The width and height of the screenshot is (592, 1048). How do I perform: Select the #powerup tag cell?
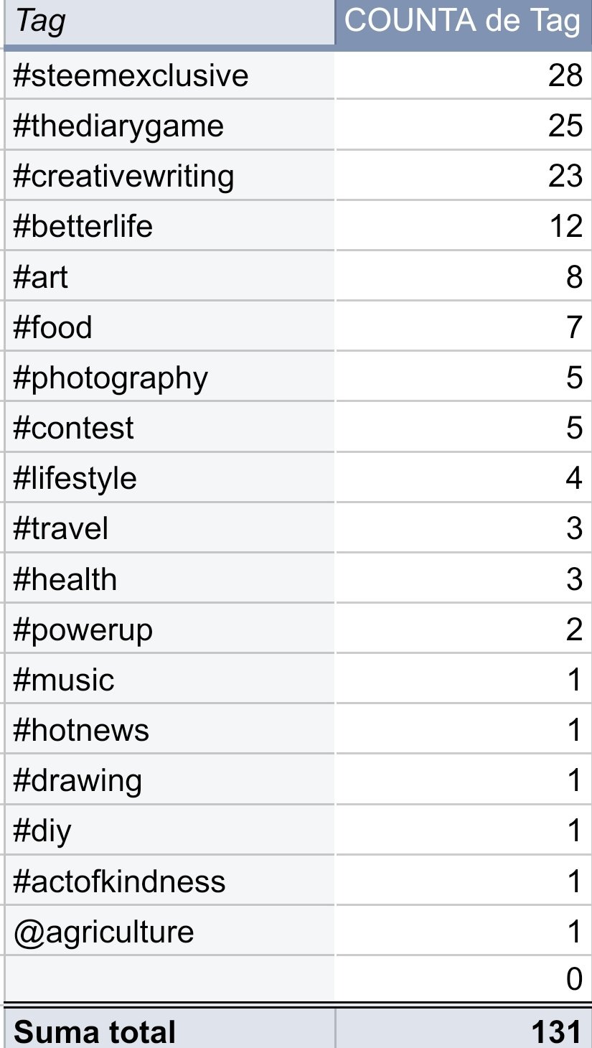click(169, 630)
